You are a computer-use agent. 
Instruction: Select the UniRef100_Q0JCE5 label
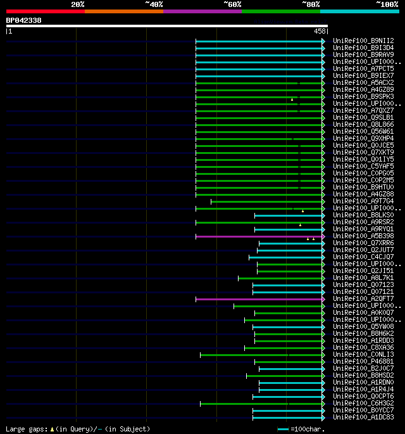pyautogui.click(x=363, y=145)
